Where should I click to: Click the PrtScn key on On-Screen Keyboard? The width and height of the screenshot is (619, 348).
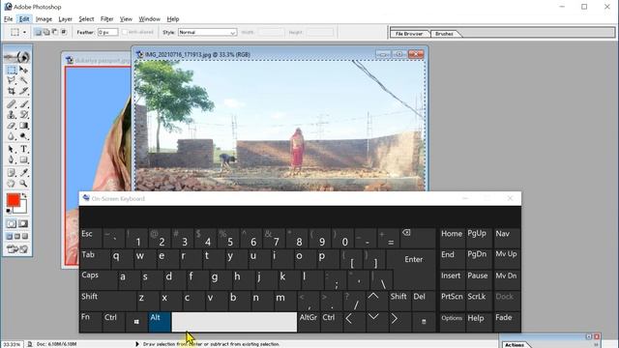tap(452, 301)
